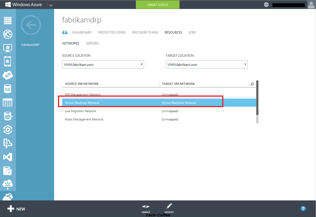Click the search magnifier in network table
Image resolution: width=316 pixels, height=217 pixels.
252,84
